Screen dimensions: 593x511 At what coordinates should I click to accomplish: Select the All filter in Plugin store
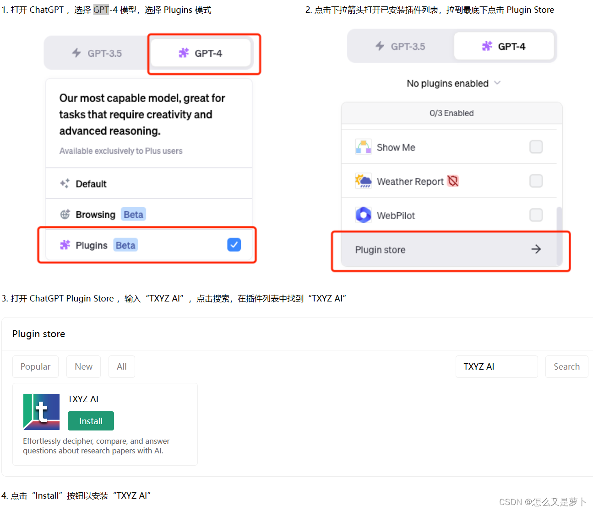pyautogui.click(x=121, y=366)
